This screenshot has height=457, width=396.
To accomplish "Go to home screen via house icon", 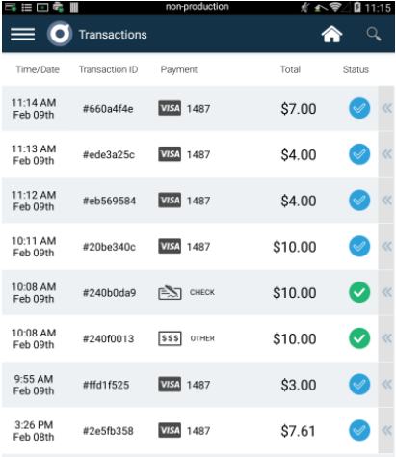I will coord(331,34).
